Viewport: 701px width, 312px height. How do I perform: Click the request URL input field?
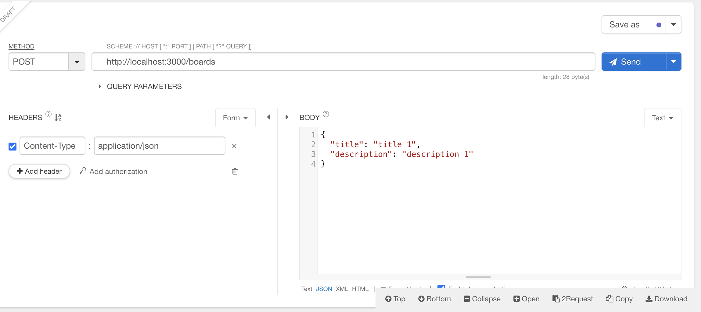click(x=343, y=62)
